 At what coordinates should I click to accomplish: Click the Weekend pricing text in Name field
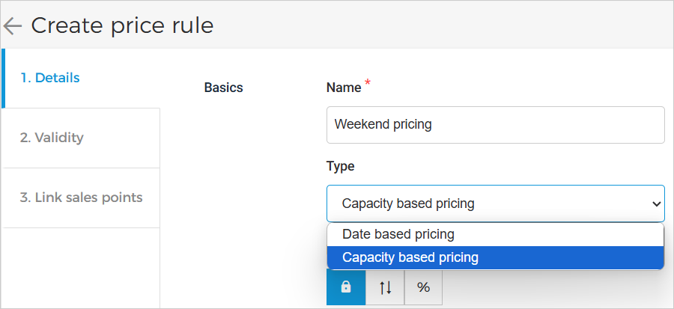[x=383, y=124]
